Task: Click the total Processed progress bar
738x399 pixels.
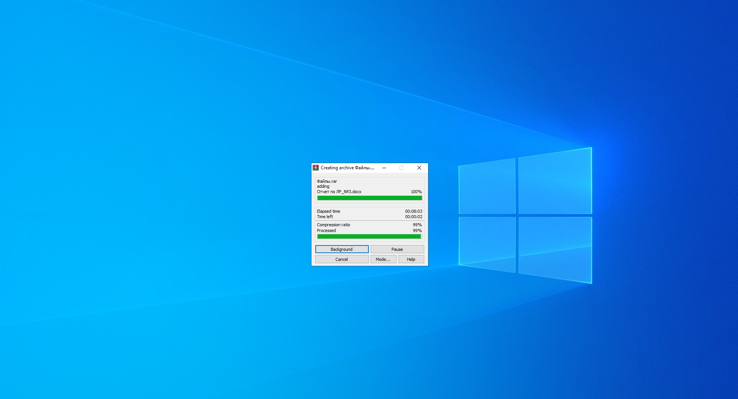Action: [370, 237]
